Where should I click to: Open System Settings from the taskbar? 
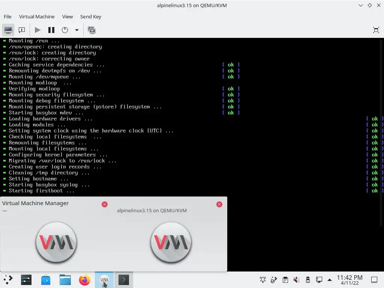click(x=26, y=280)
